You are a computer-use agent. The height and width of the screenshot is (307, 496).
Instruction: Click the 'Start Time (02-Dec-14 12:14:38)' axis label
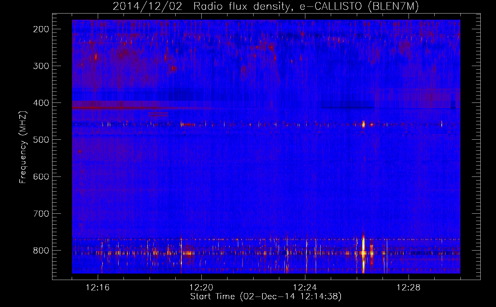(266, 297)
